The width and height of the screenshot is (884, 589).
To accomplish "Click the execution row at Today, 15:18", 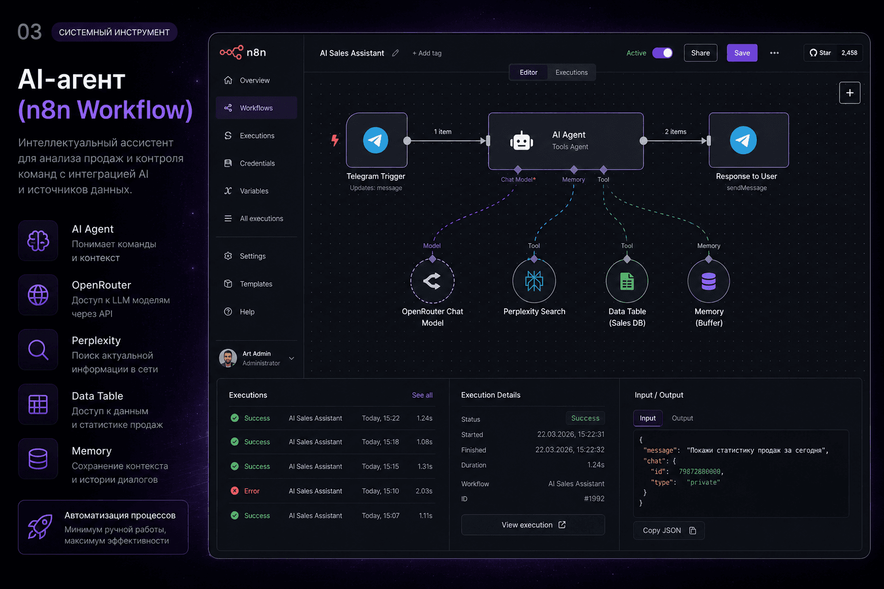I will pyautogui.click(x=331, y=442).
